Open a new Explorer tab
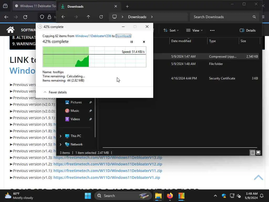Image resolution: width=269 pixels, height=202 pixels. pos(127,6)
